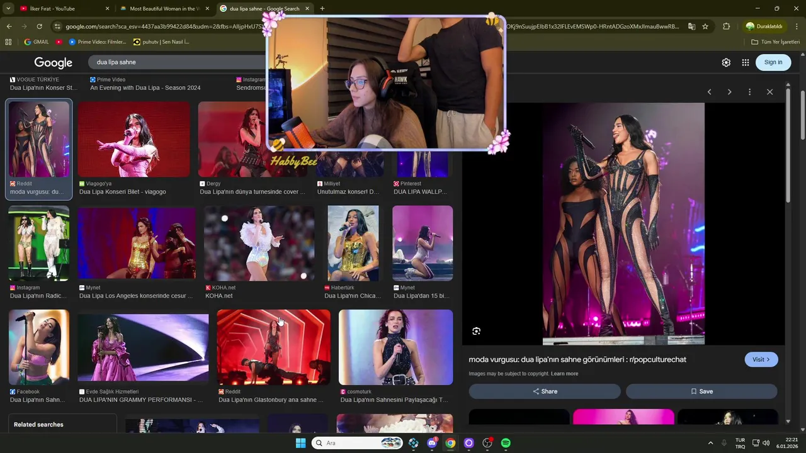Open a new browser tab
This screenshot has width=806, height=453.
322,9
